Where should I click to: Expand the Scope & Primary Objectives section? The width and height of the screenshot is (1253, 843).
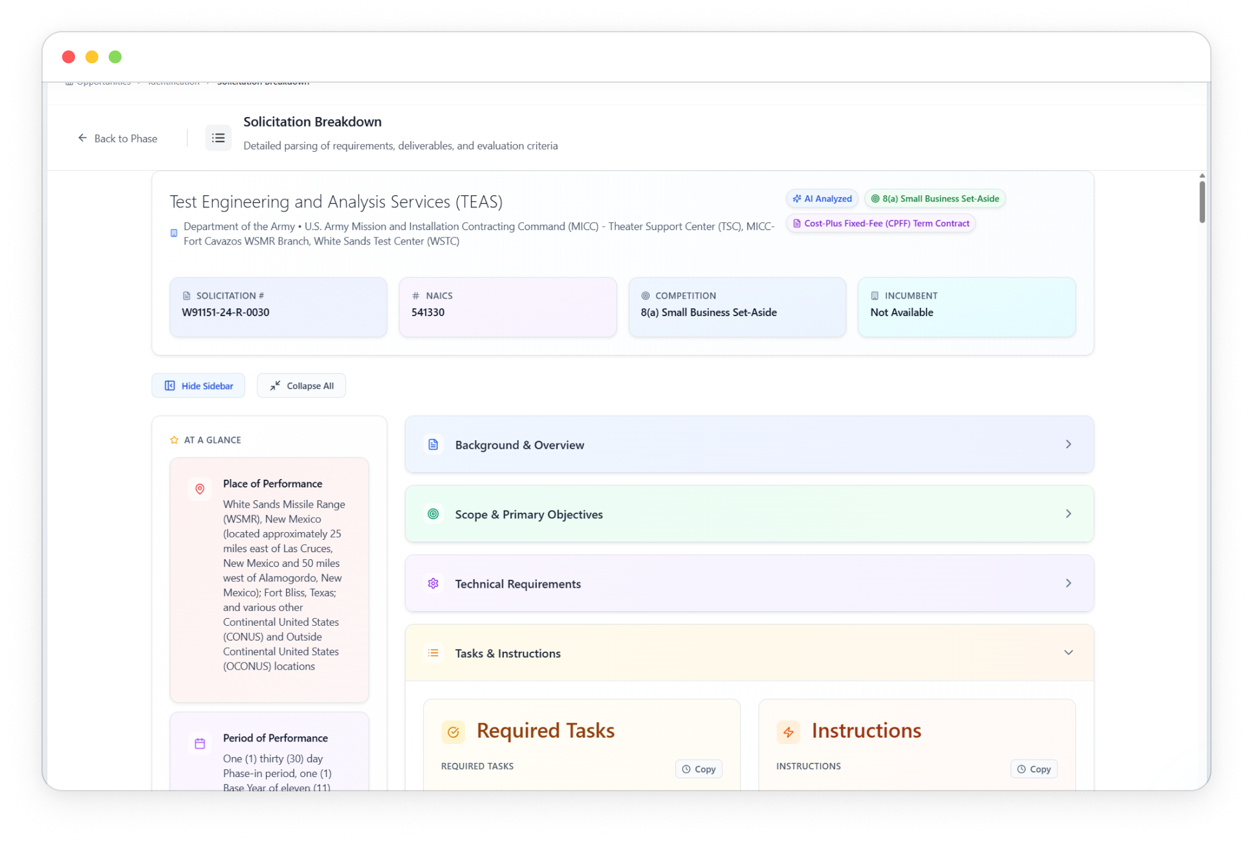click(x=1068, y=514)
